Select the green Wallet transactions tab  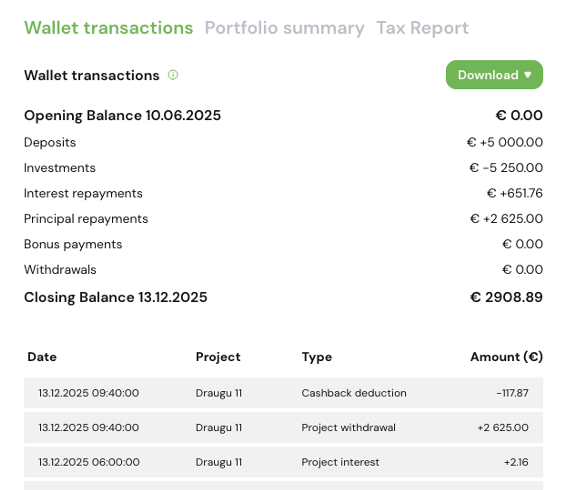tap(108, 28)
